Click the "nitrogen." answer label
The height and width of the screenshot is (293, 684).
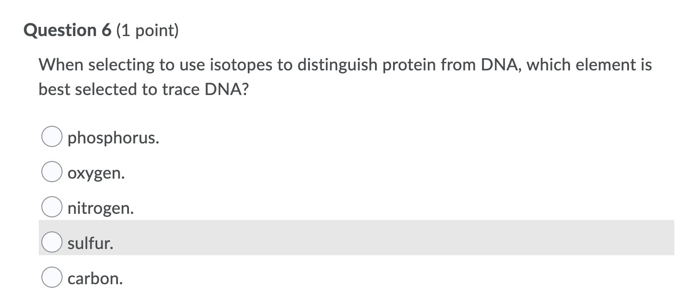(100, 208)
